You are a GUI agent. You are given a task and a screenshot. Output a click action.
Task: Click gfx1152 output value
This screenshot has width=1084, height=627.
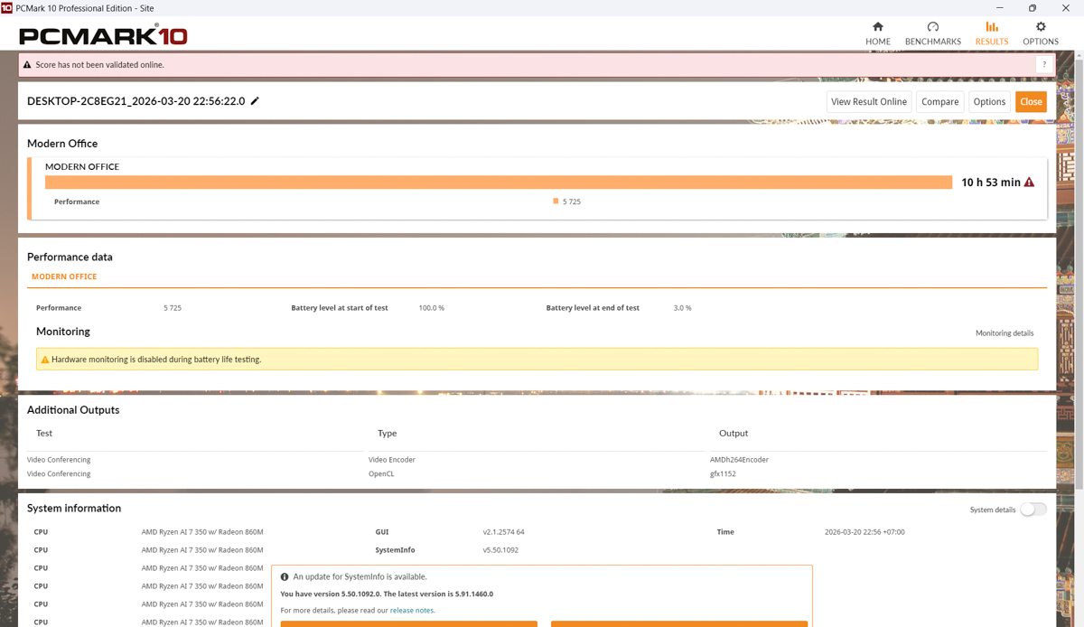723,473
